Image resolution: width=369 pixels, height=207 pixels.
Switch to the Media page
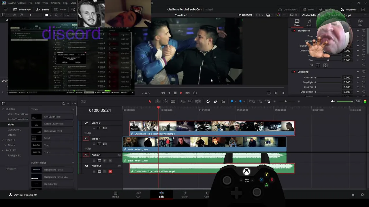[115, 195]
